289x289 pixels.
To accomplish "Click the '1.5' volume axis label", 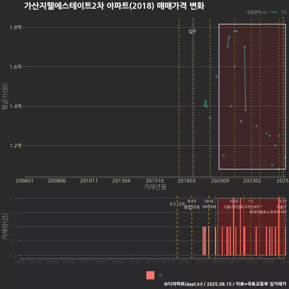I will 13,213.
